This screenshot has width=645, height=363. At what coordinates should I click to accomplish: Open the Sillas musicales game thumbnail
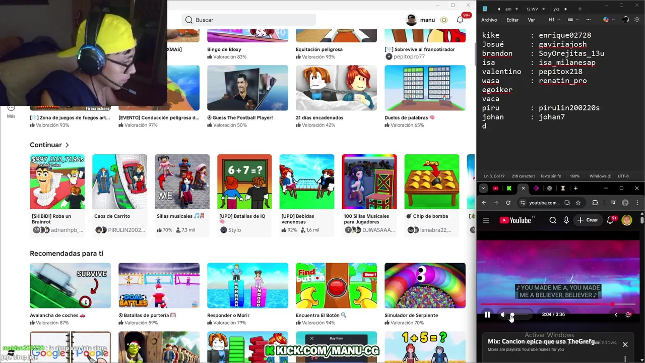click(x=182, y=181)
